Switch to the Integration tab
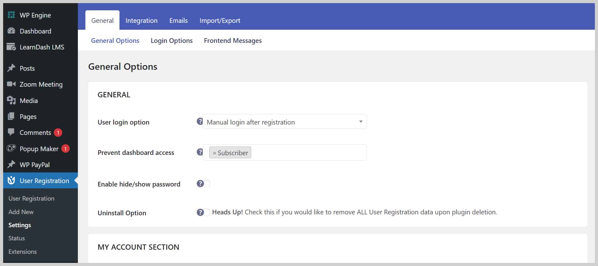This screenshot has width=598, height=266. click(141, 20)
